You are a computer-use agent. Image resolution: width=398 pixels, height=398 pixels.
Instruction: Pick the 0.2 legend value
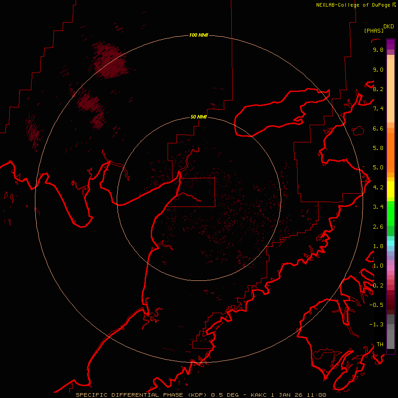coord(378,286)
